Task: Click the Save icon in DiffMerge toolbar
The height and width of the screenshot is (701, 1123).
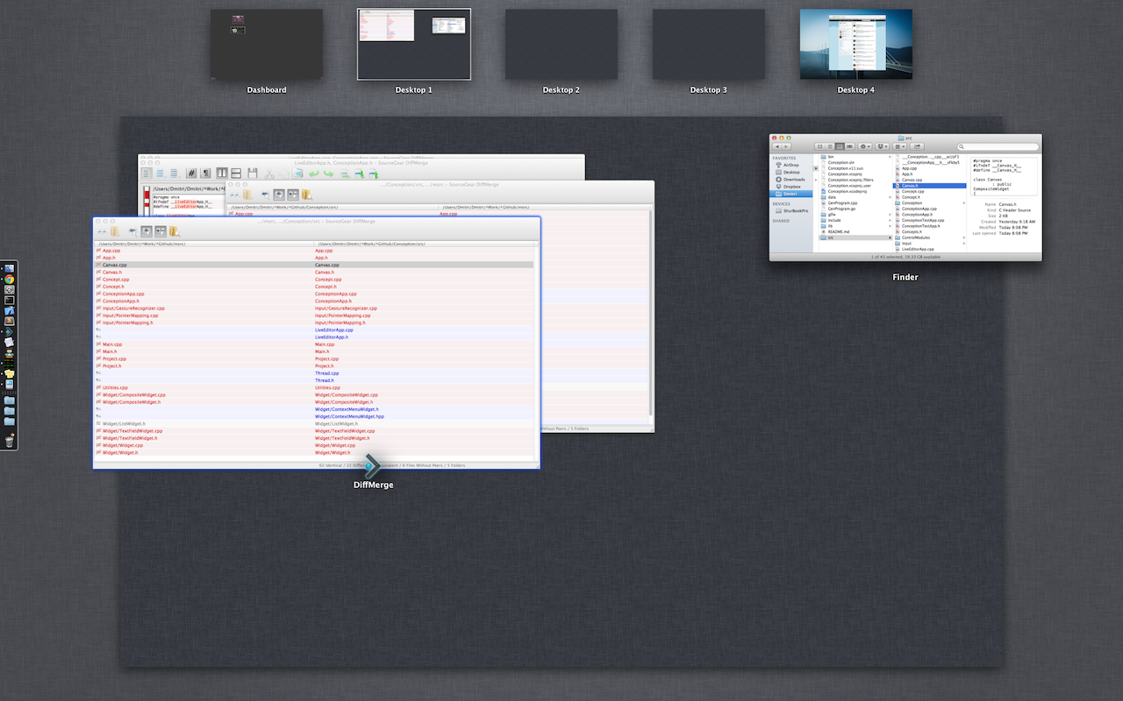Action: 253,173
